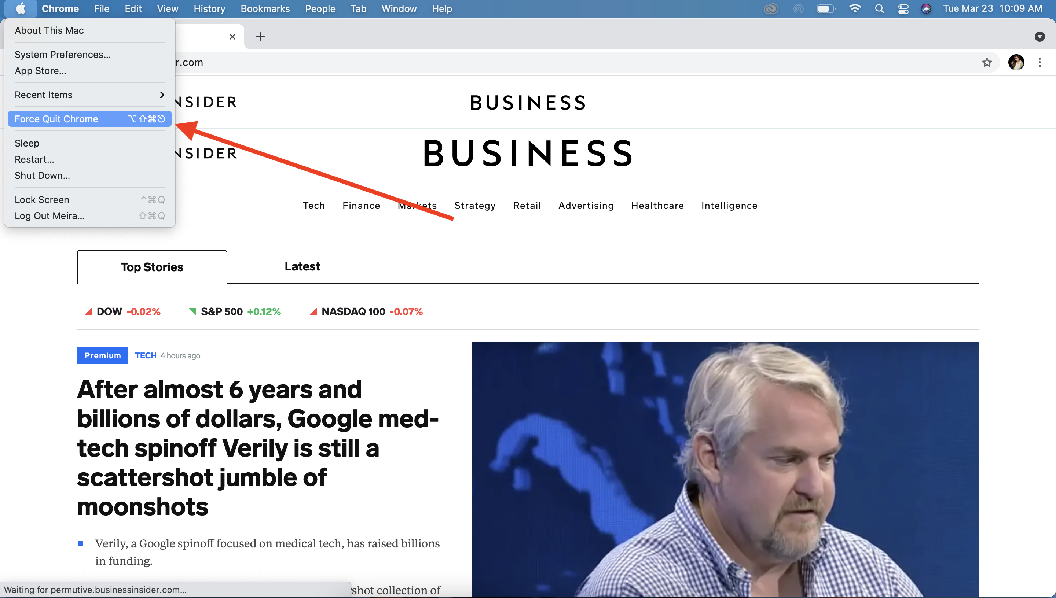Go to the Advertising section
Image resolution: width=1056 pixels, height=598 pixels.
[x=586, y=206]
